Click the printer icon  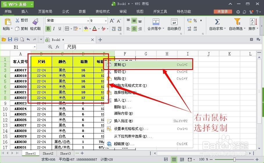click(x=16, y=39)
